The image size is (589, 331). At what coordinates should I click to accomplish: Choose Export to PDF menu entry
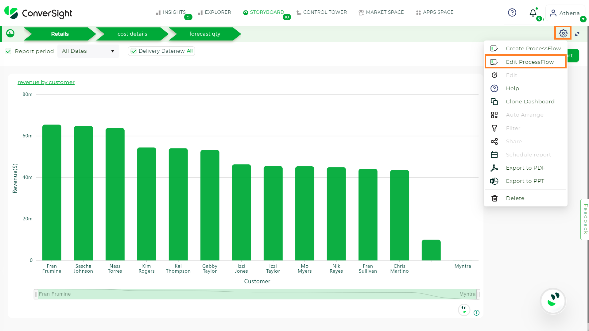(x=525, y=168)
